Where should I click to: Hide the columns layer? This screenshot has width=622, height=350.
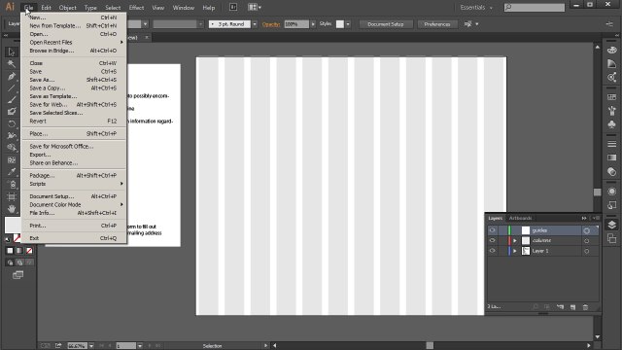(493, 240)
